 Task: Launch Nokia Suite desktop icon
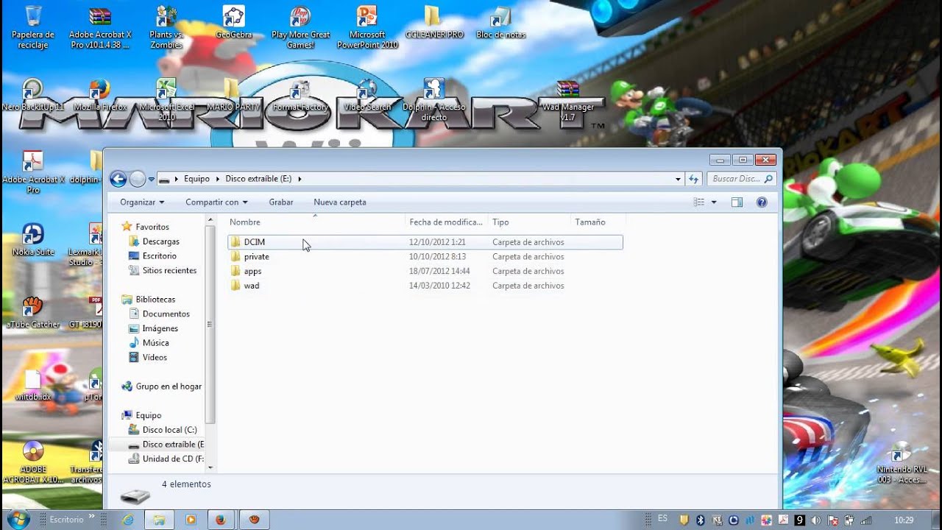click(33, 240)
